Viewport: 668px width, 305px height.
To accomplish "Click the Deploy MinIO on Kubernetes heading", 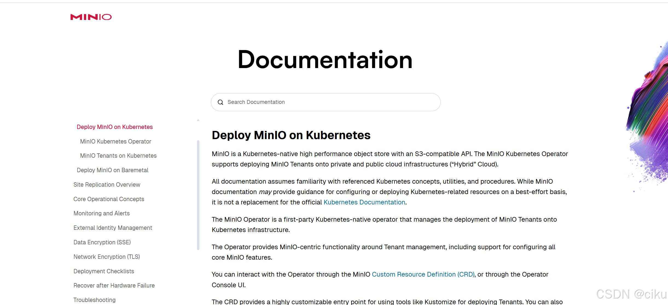I will click(291, 135).
